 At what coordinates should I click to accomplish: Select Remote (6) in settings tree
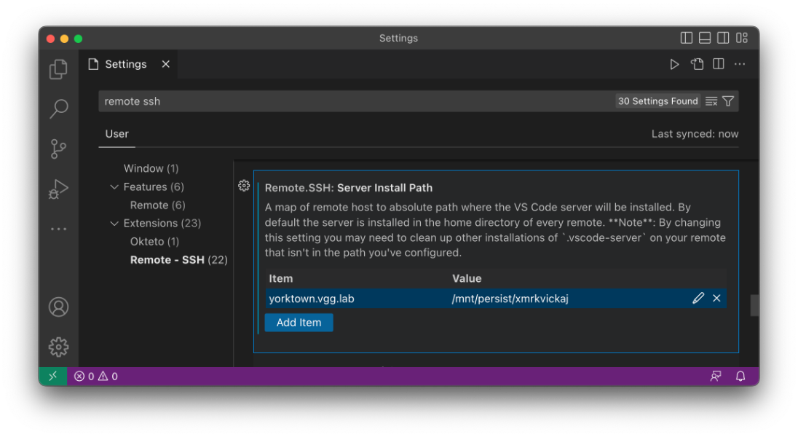[158, 205]
